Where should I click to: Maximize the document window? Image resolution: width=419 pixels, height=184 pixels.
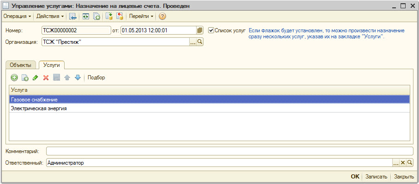point(403,6)
